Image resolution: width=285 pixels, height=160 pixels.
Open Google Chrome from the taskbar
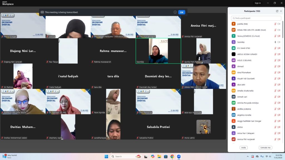point(172,156)
